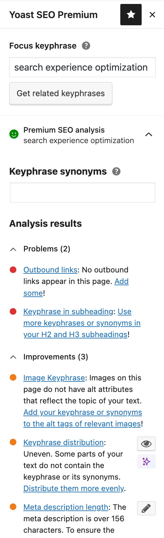Collapse the Improvements (3) list
The width and height of the screenshot is (164, 538).
(13, 357)
